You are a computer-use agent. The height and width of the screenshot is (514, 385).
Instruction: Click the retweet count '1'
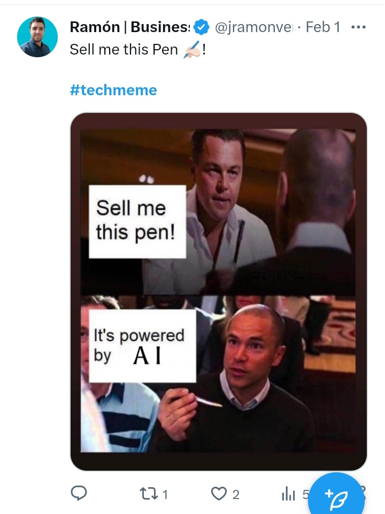[x=165, y=494]
